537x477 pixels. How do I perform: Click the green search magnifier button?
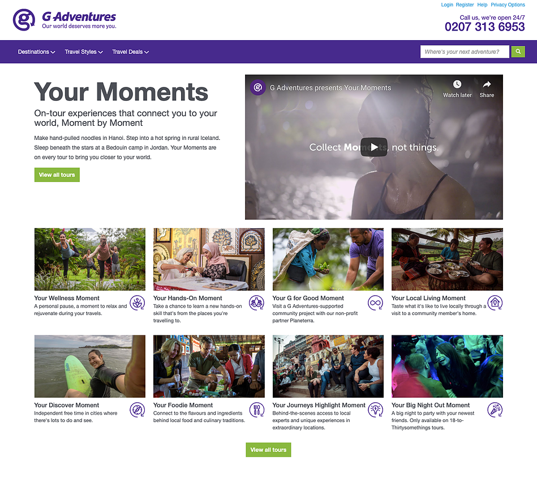[518, 52]
